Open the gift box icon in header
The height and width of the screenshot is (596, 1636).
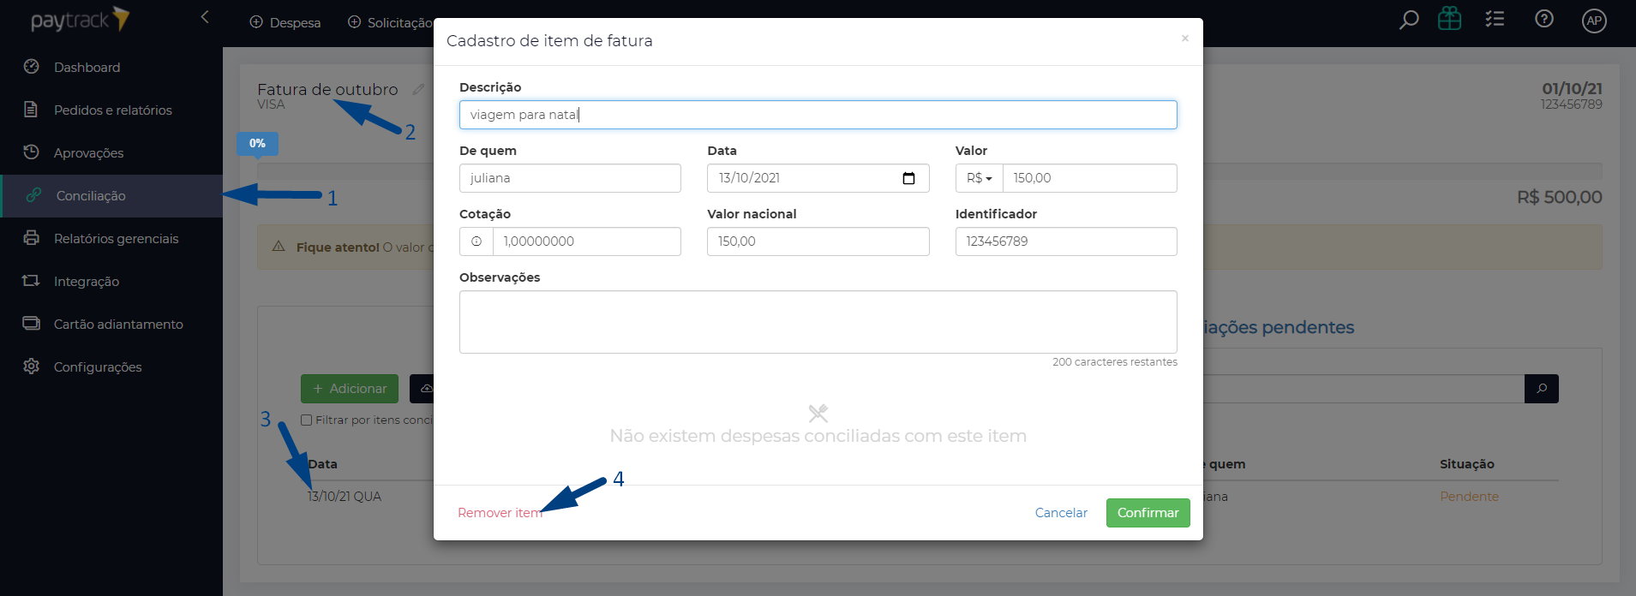tap(1450, 19)
